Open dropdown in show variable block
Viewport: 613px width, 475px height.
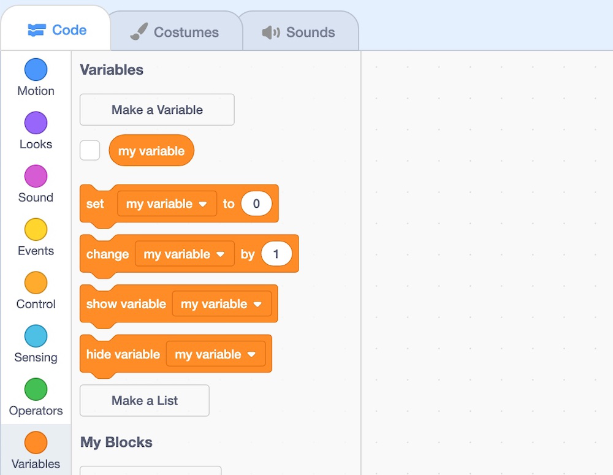coord(221,304)
